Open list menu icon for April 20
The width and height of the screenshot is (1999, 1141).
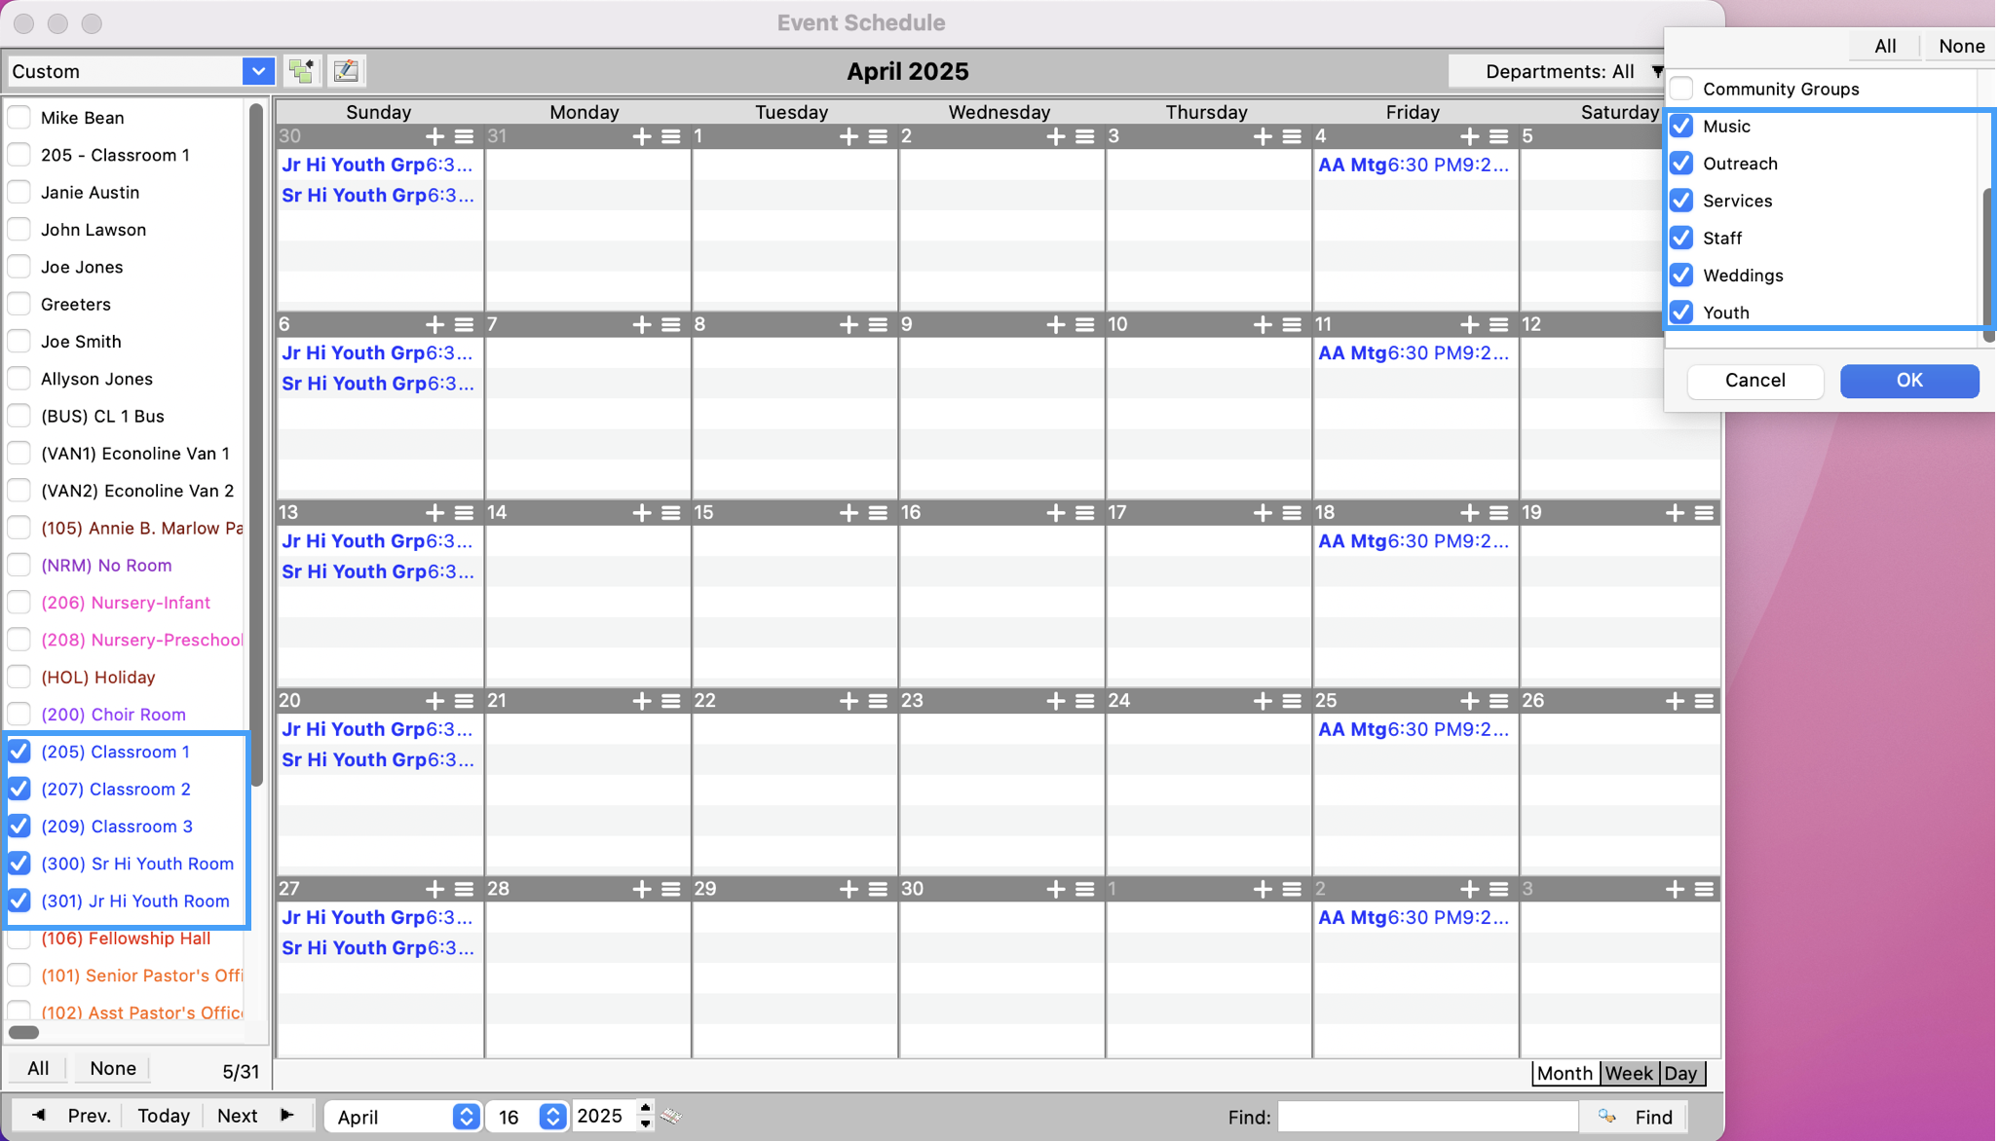click(465, 701)
